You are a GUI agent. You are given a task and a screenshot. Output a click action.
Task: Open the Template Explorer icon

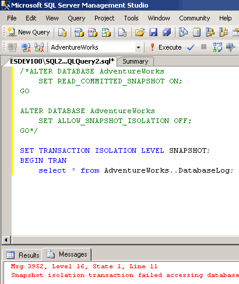[x=223, y=32]
